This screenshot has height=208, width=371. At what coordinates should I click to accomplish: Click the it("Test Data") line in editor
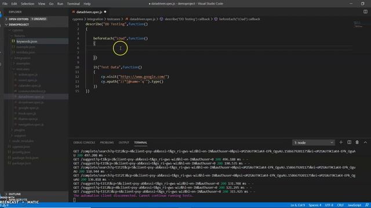(118, 67)
